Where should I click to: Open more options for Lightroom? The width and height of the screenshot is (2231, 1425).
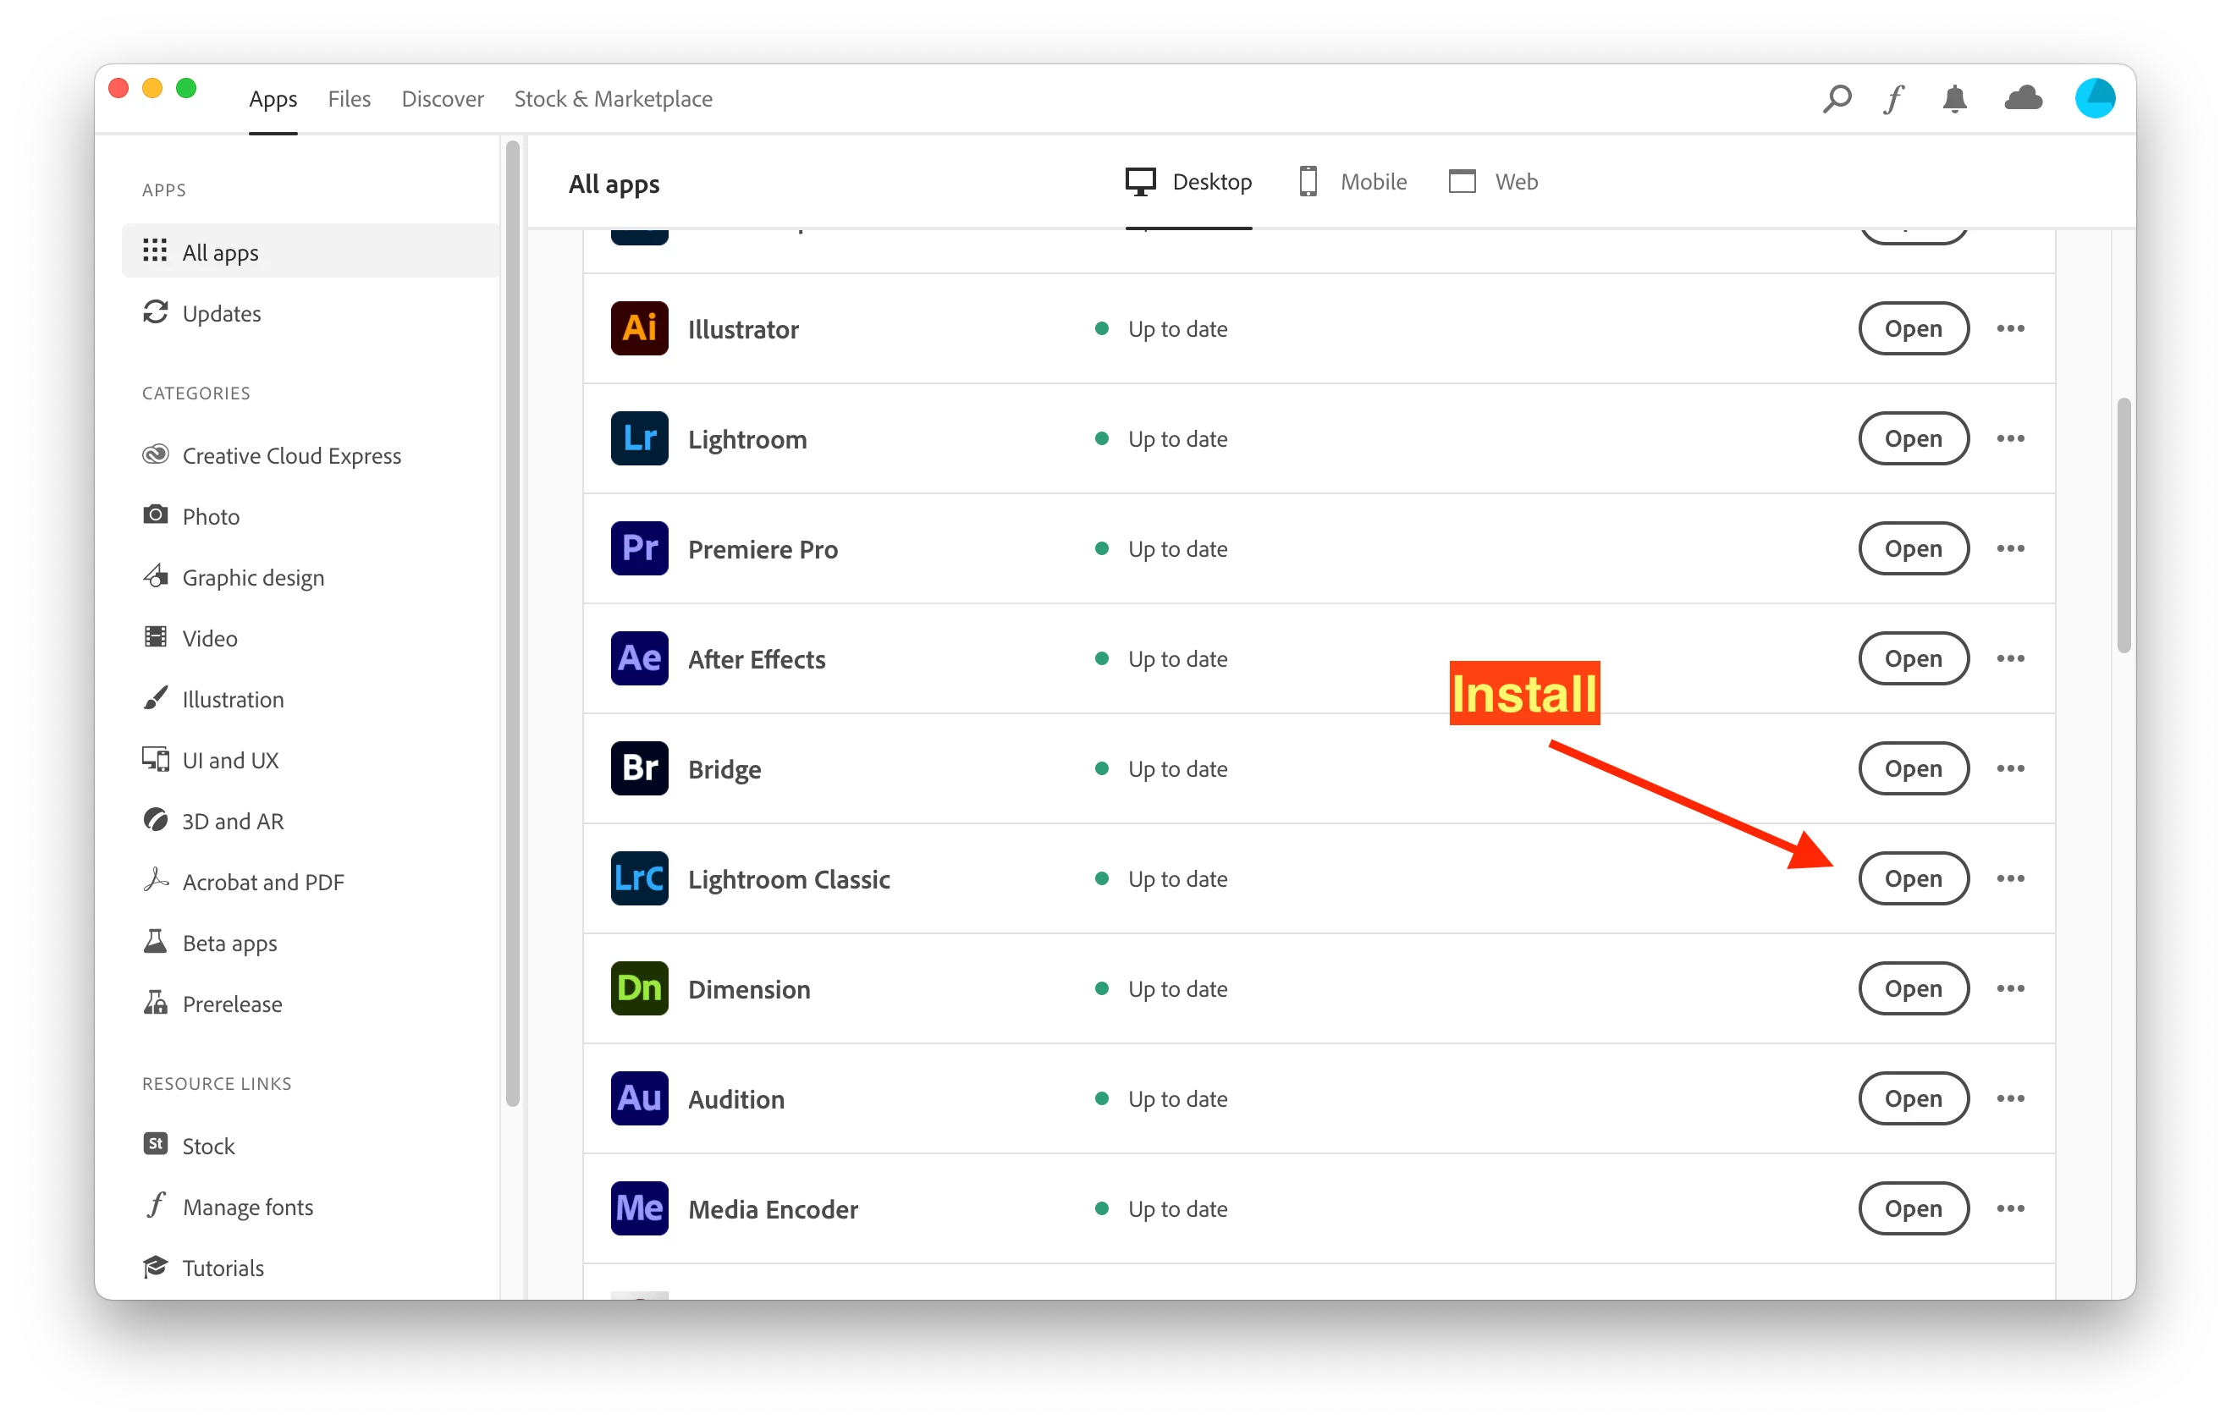[x=2010, y=438]
